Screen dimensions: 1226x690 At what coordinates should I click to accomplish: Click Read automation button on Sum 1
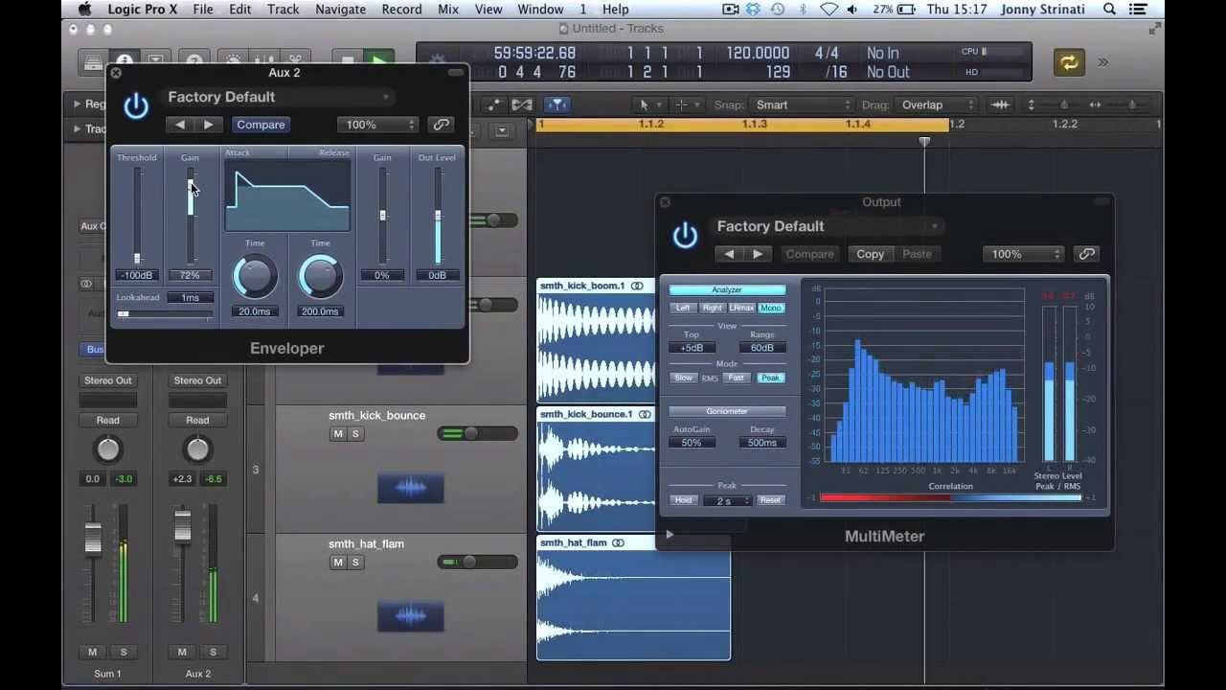point(107,420)
